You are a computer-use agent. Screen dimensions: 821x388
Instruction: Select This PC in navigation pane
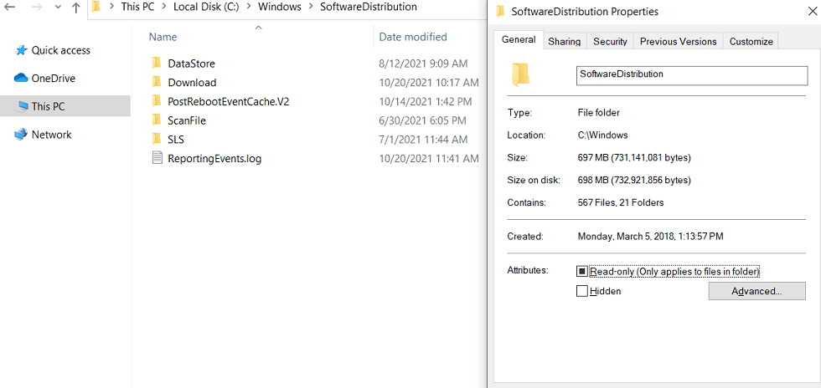pyautogui.click(x=48, y=106)
